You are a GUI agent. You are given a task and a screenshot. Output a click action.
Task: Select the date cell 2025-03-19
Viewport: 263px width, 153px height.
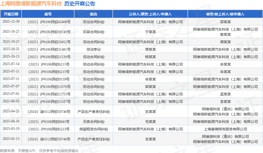(11, 129)
